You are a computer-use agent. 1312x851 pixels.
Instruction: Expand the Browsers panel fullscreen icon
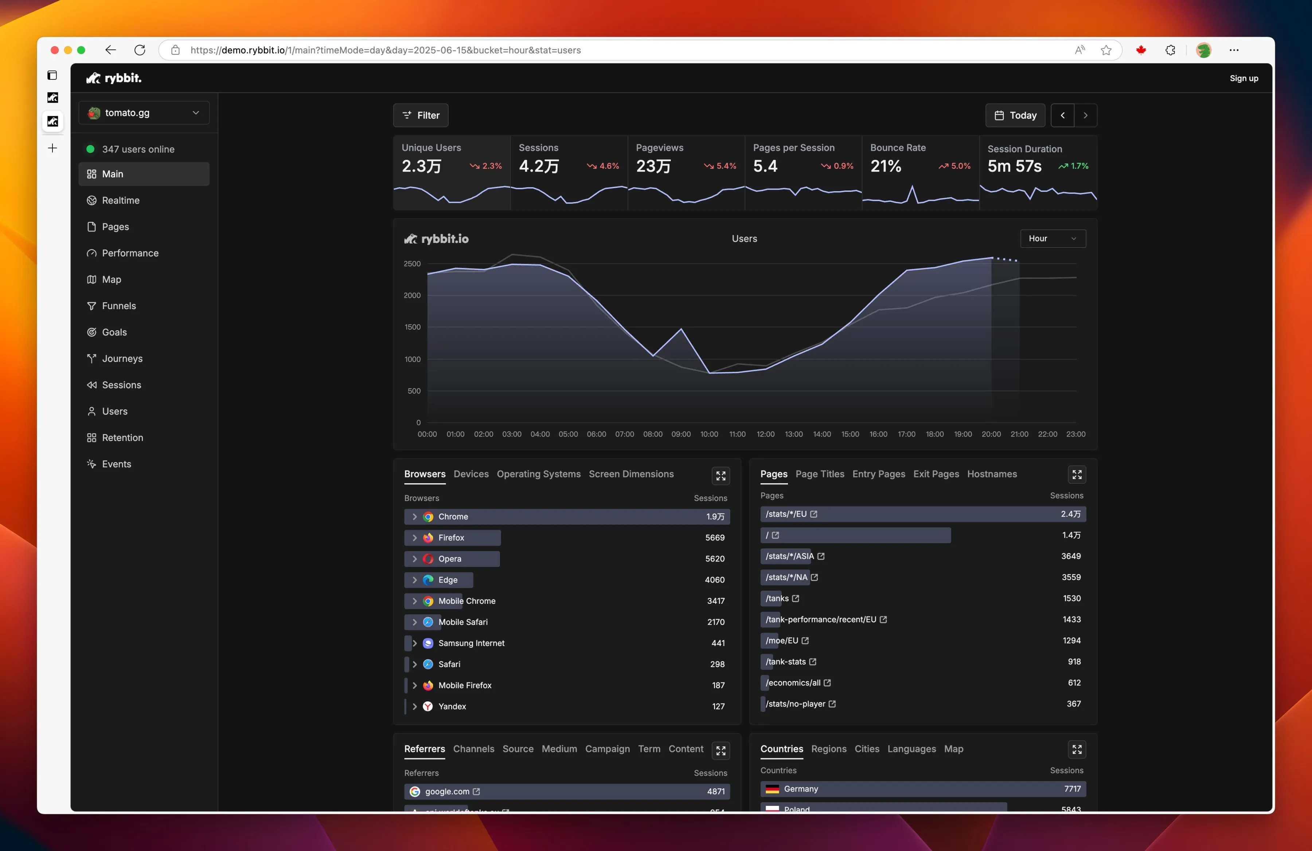tap(721, 475)
